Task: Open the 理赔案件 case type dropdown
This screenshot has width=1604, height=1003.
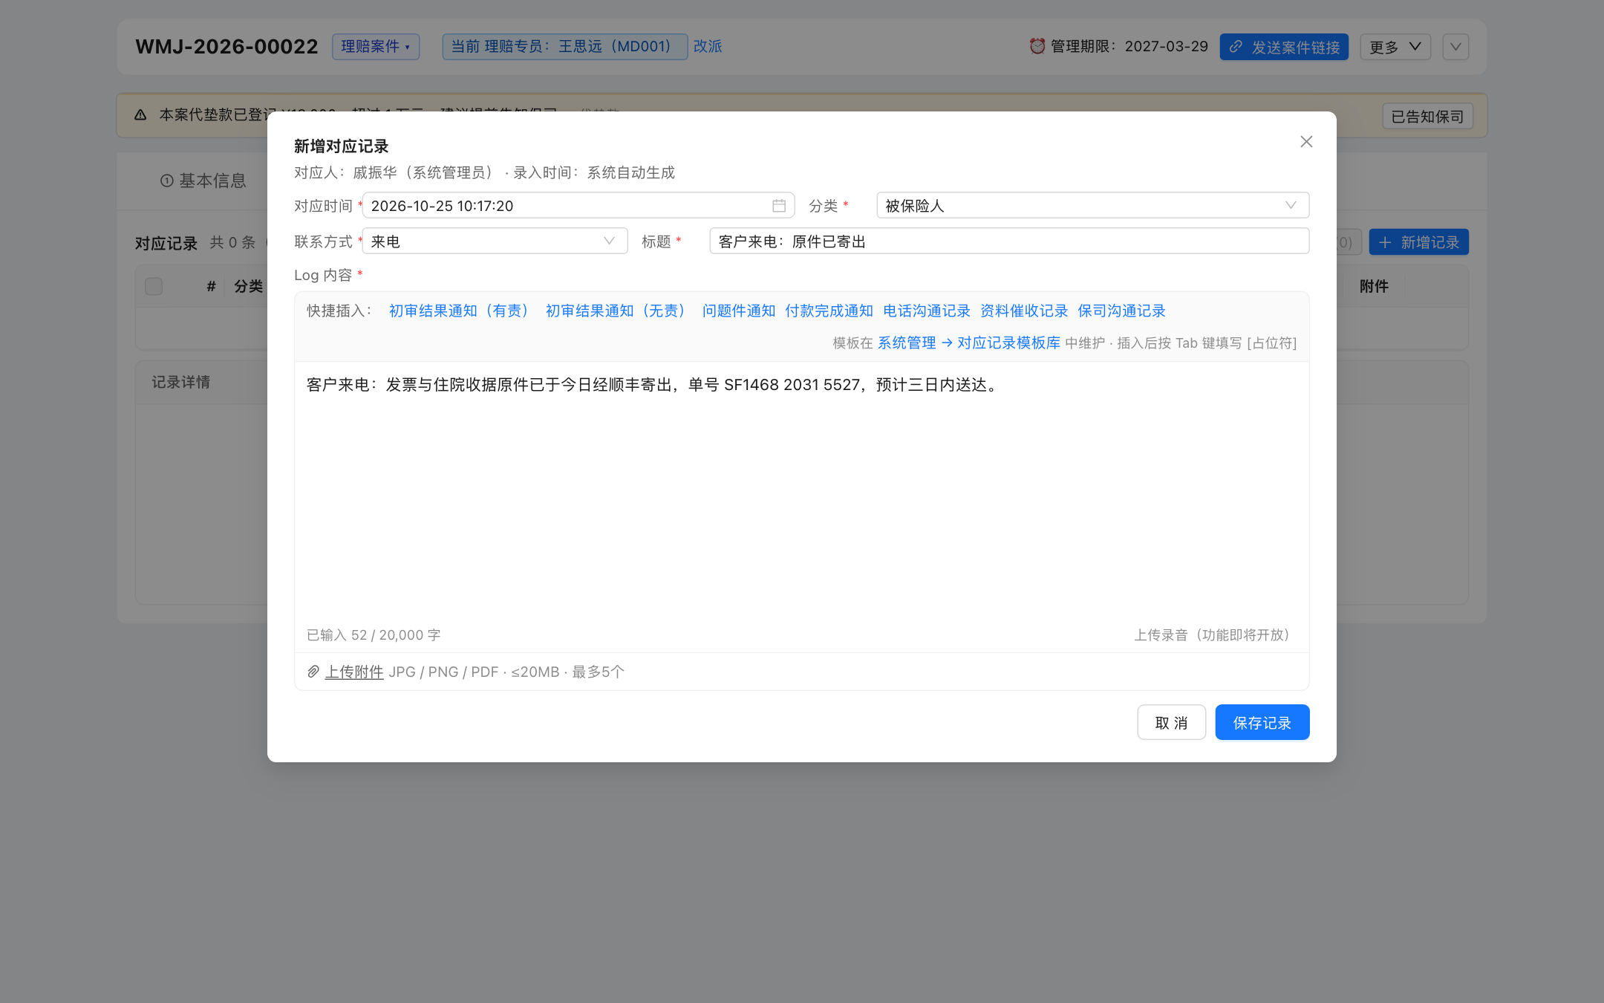Action: click(x=376, y=47)
